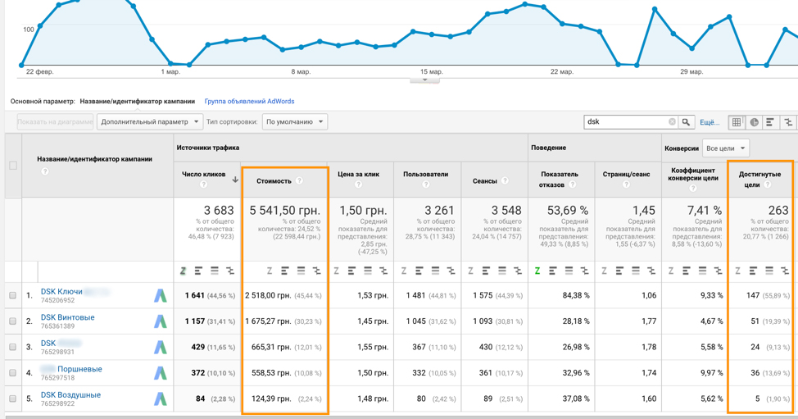
Task: Clear the 'dsk' search text with X icon
Action: click(x=673, y=121)
